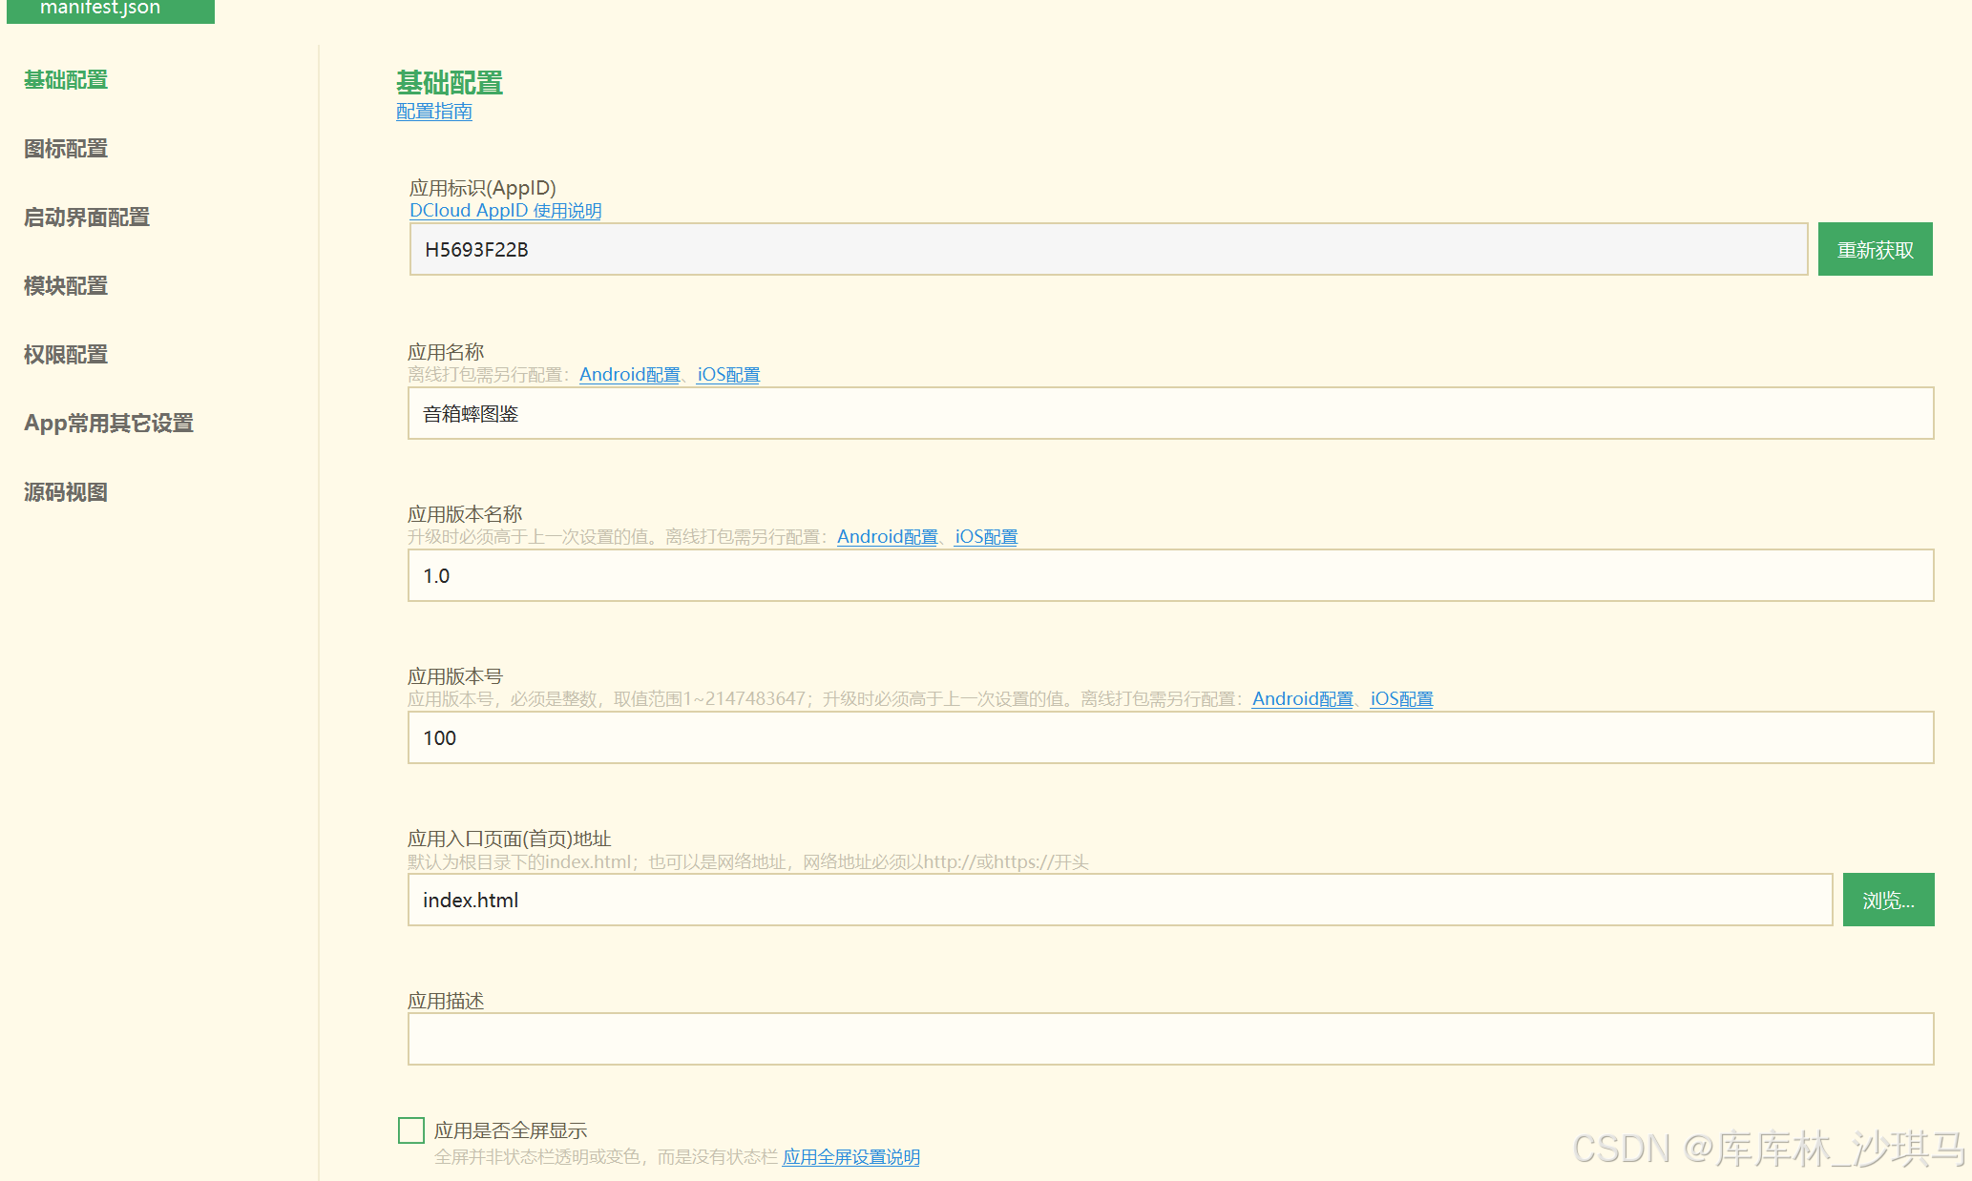Open 图标配置 section in sidebar
The width and height of the screenshot is (1972, 1181).
[x=66, y=149]
